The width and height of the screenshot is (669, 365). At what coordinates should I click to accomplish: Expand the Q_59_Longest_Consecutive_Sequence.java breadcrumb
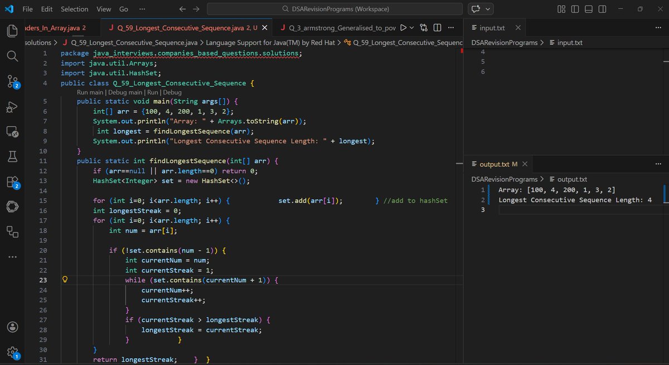click(x=134, y=42)
